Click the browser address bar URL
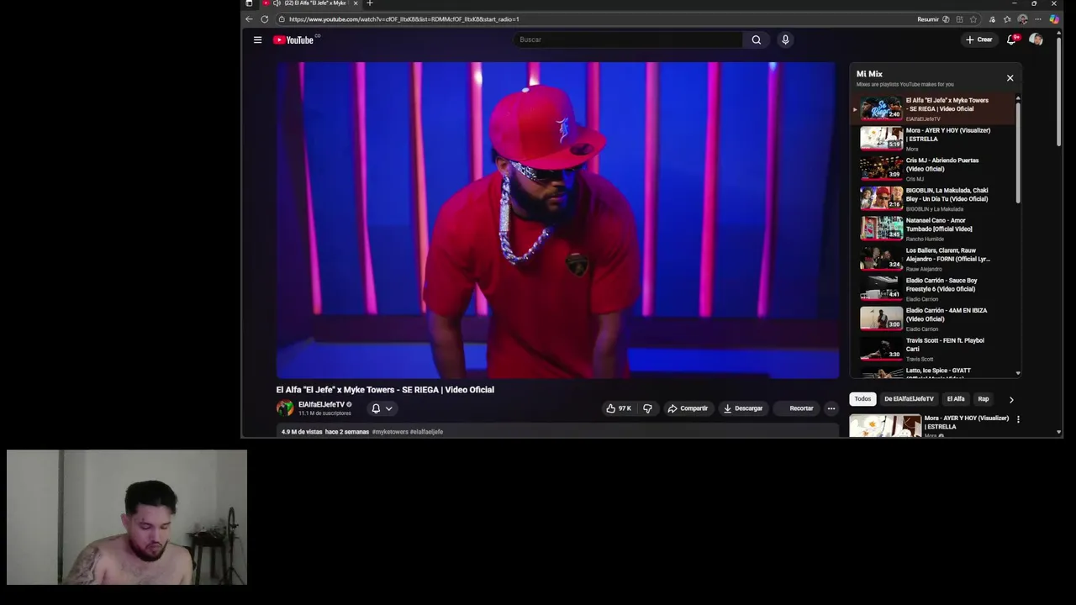The height and width of the screenshot is (605, 1076). pyautogui.click(x=403, y=18)
